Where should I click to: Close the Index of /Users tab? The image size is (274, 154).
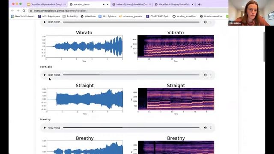point(150,4)
